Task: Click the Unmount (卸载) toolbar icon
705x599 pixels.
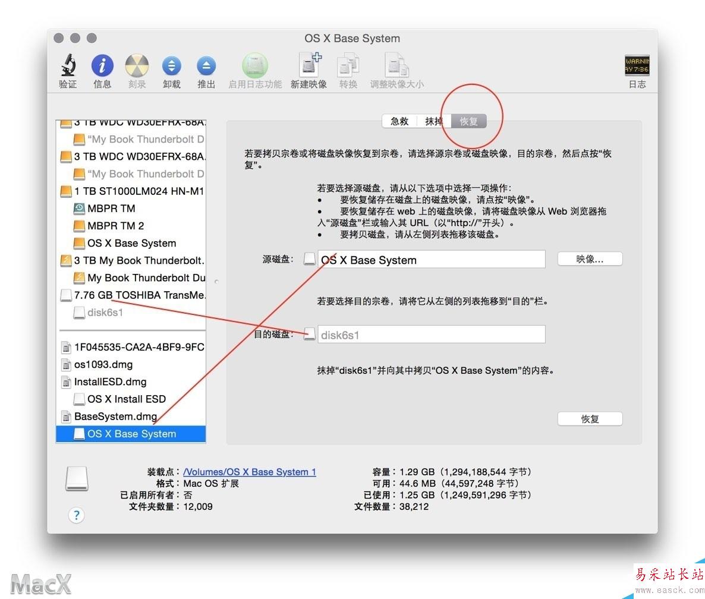Action: [172, 65]
